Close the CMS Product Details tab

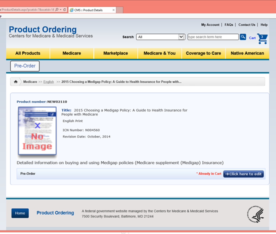tap(114, 10)
